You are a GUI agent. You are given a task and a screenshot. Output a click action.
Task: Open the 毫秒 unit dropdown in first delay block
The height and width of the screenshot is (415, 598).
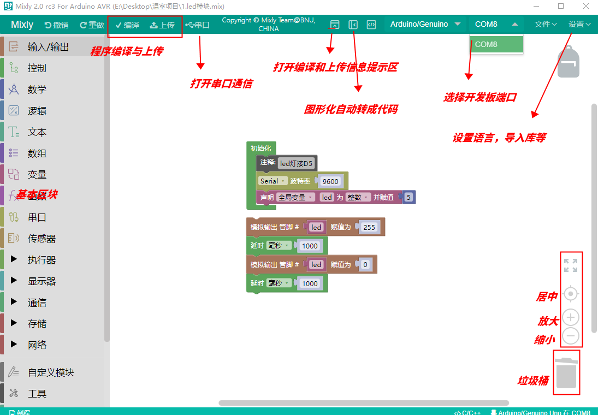coord(279,246)
